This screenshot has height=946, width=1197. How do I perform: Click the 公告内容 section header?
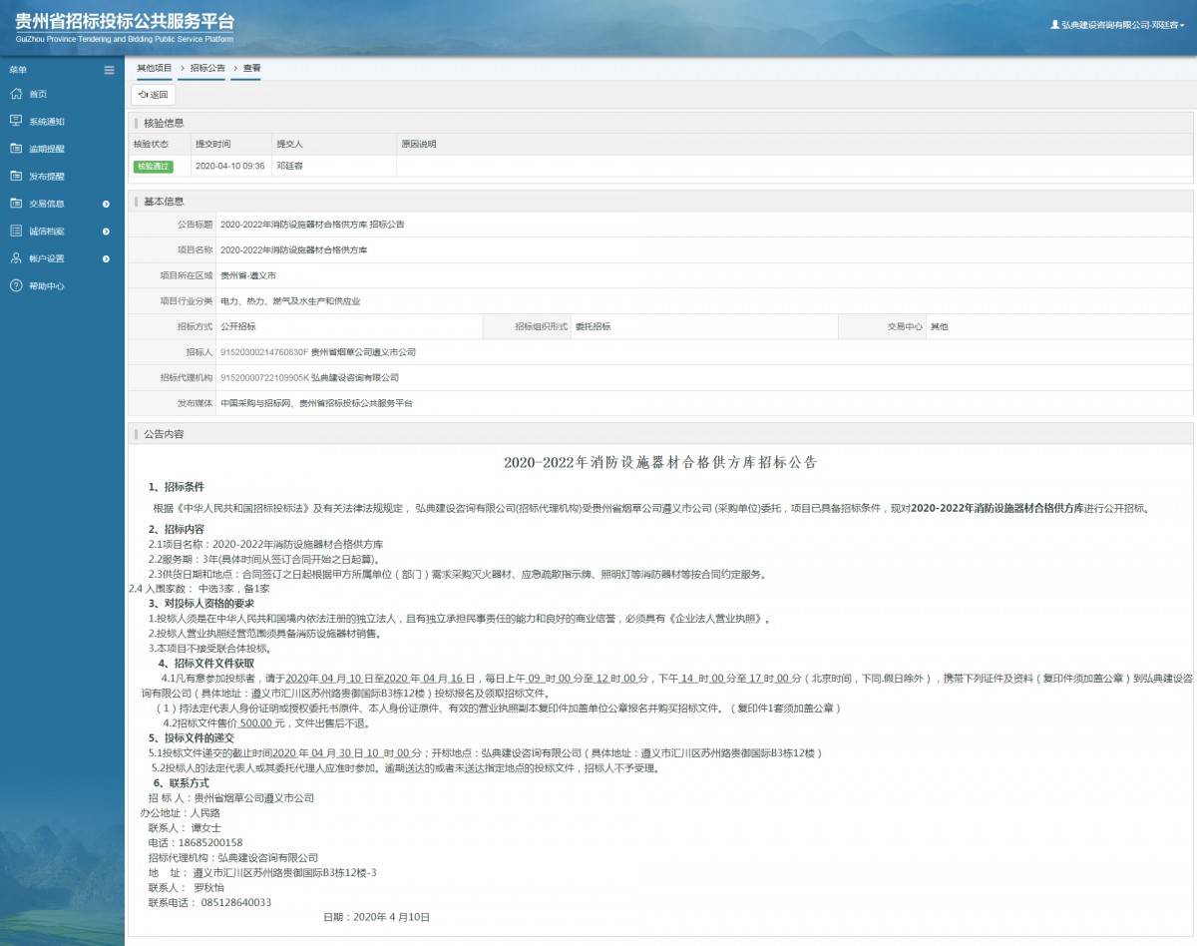click(x=164, y=435)
